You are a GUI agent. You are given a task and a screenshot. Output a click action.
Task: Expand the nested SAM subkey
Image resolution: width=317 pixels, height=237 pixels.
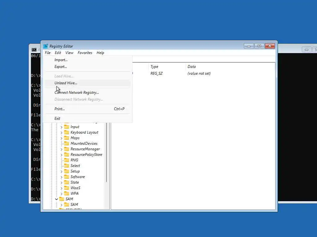tap(62, 205)
